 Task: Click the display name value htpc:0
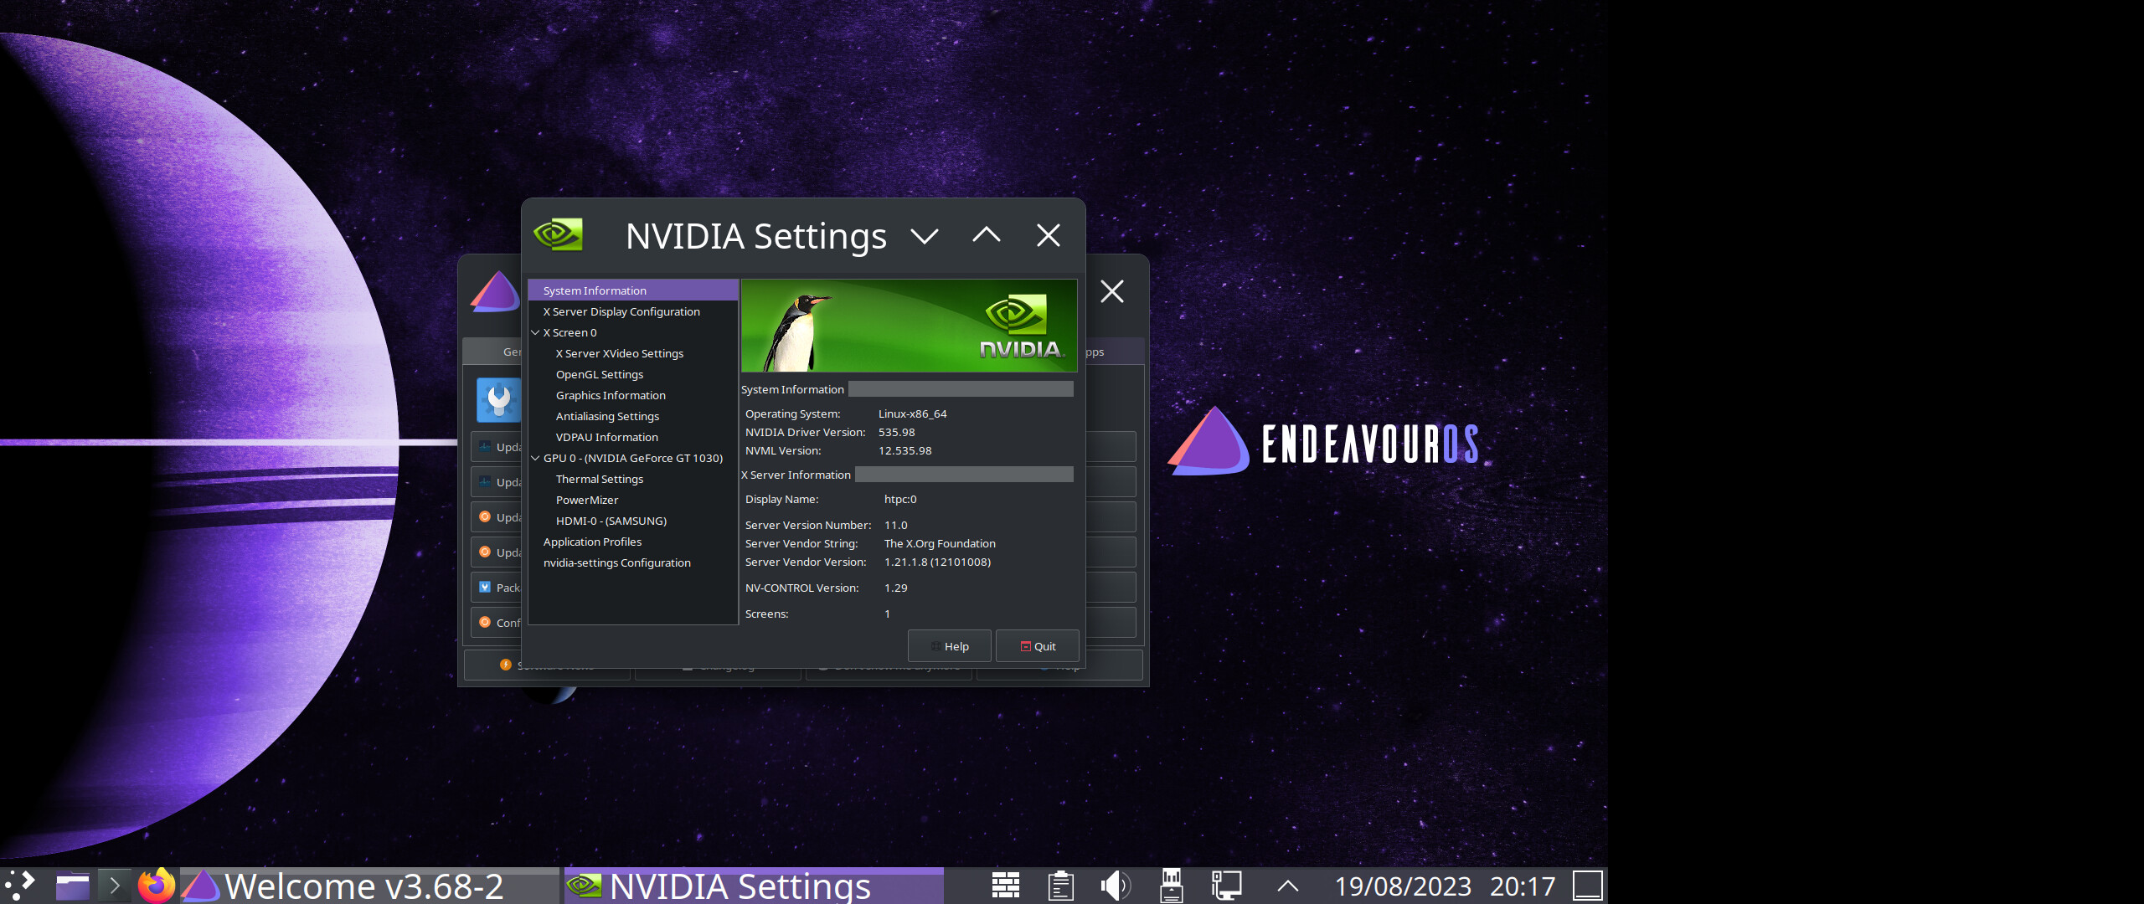900,499
